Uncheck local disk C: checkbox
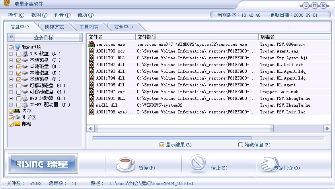 19,60
